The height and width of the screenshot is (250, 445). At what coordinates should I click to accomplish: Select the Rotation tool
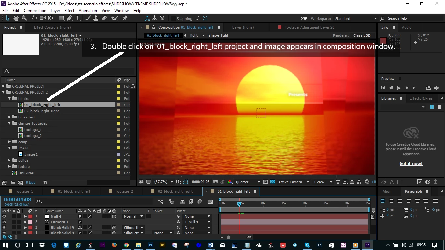click(x=34, y=18)
